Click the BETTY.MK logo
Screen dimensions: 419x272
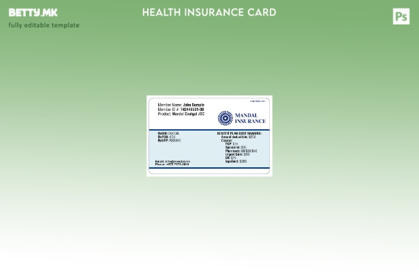33,13
